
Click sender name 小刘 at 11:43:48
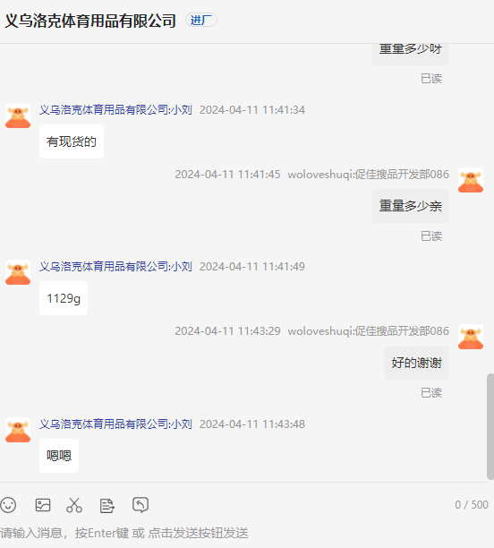coord(115,424)
